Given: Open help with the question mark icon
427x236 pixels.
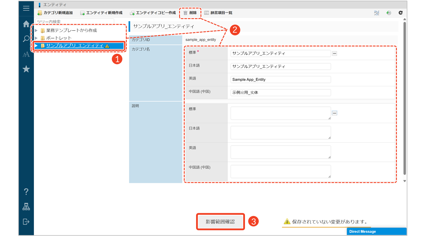Looking at the screenshot, I should (26, 192).
